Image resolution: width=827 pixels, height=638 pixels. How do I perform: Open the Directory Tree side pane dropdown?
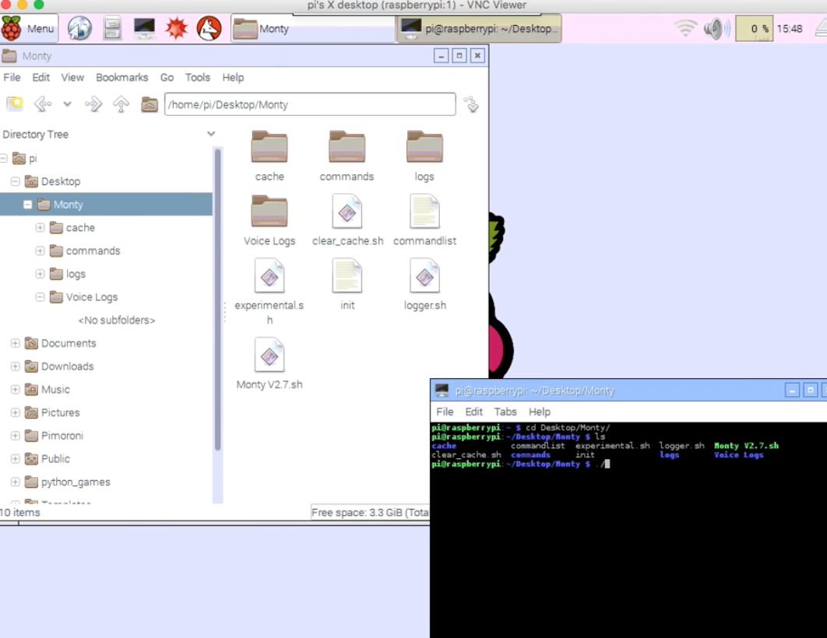pyautogui.click(x=211, y=134)
